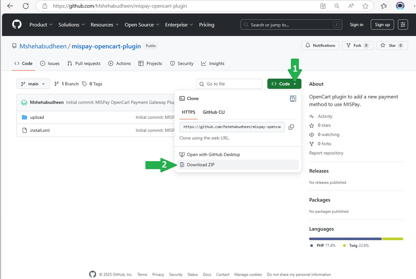Open browser extensions grid icon
Screen dimensions: 416x279
tap(323, 6)
